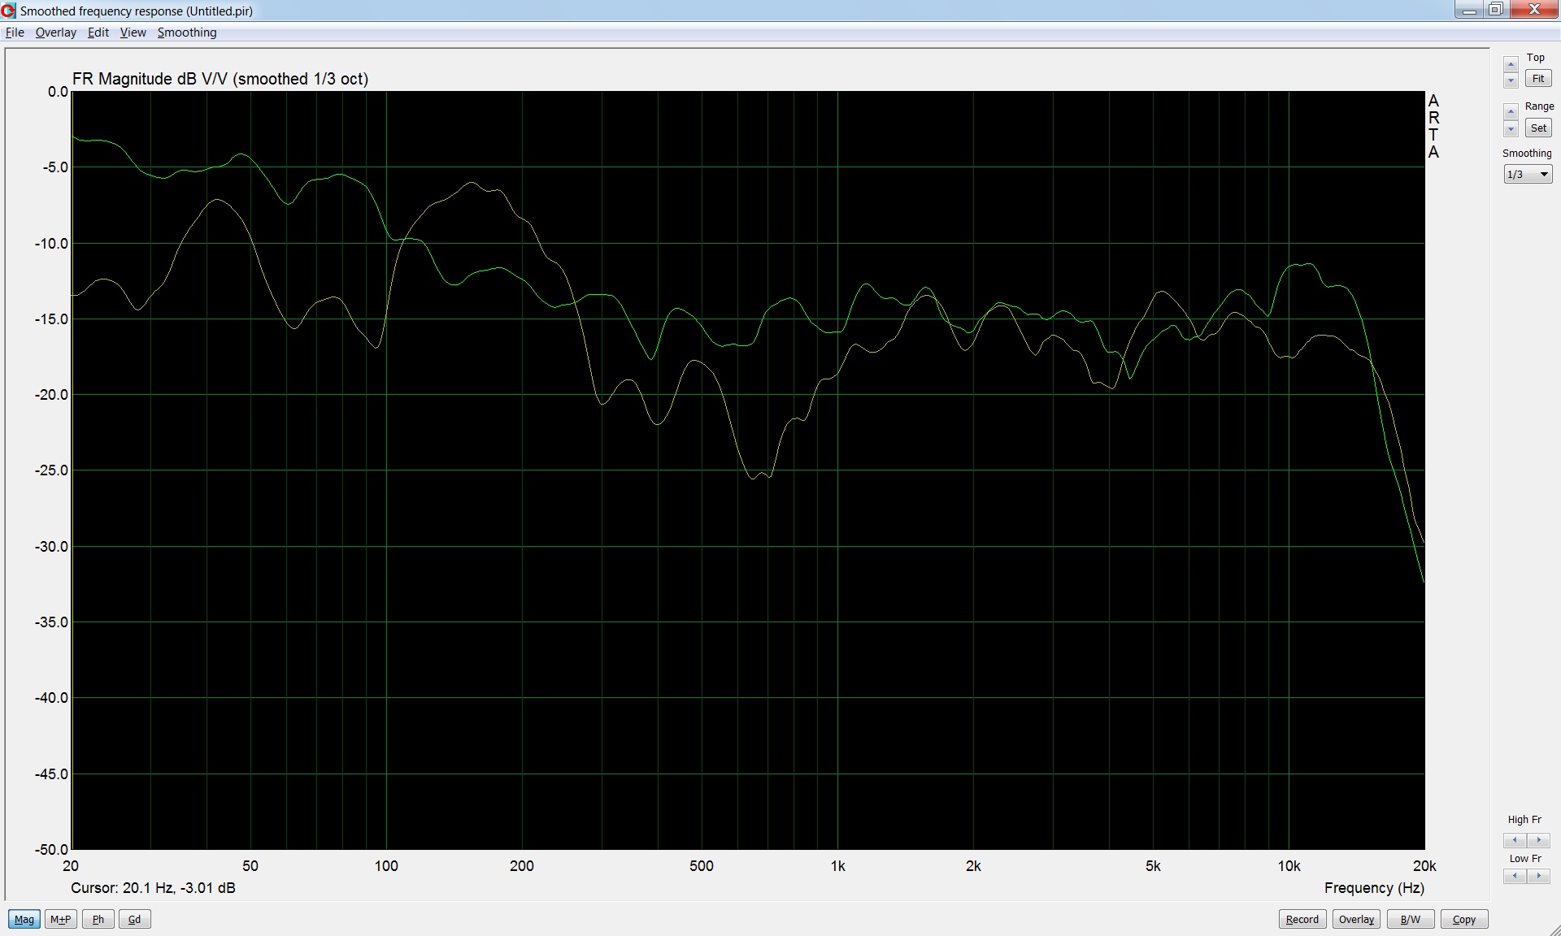Click the Top down arrow spinner
This screenshot has height=936, width=1561.
click(x=1511, y=80)
